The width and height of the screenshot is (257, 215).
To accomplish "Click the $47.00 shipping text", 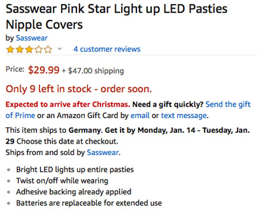I will coord(96,71).
